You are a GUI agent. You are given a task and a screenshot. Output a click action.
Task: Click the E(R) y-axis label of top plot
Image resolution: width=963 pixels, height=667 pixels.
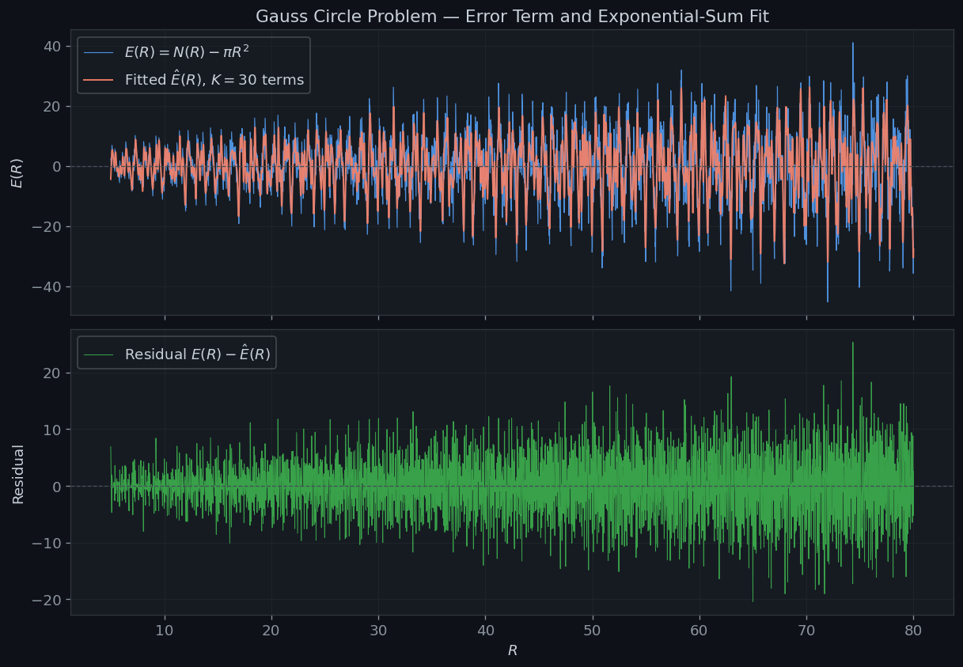17,172
